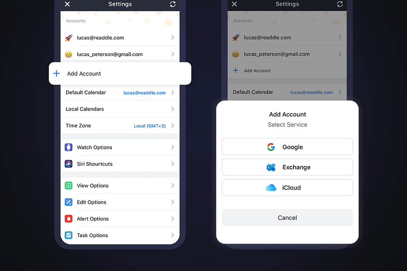407x271 pixels.
Task: Tap the Add Account row
Action: pyautogui.click(x=120, y=73)
